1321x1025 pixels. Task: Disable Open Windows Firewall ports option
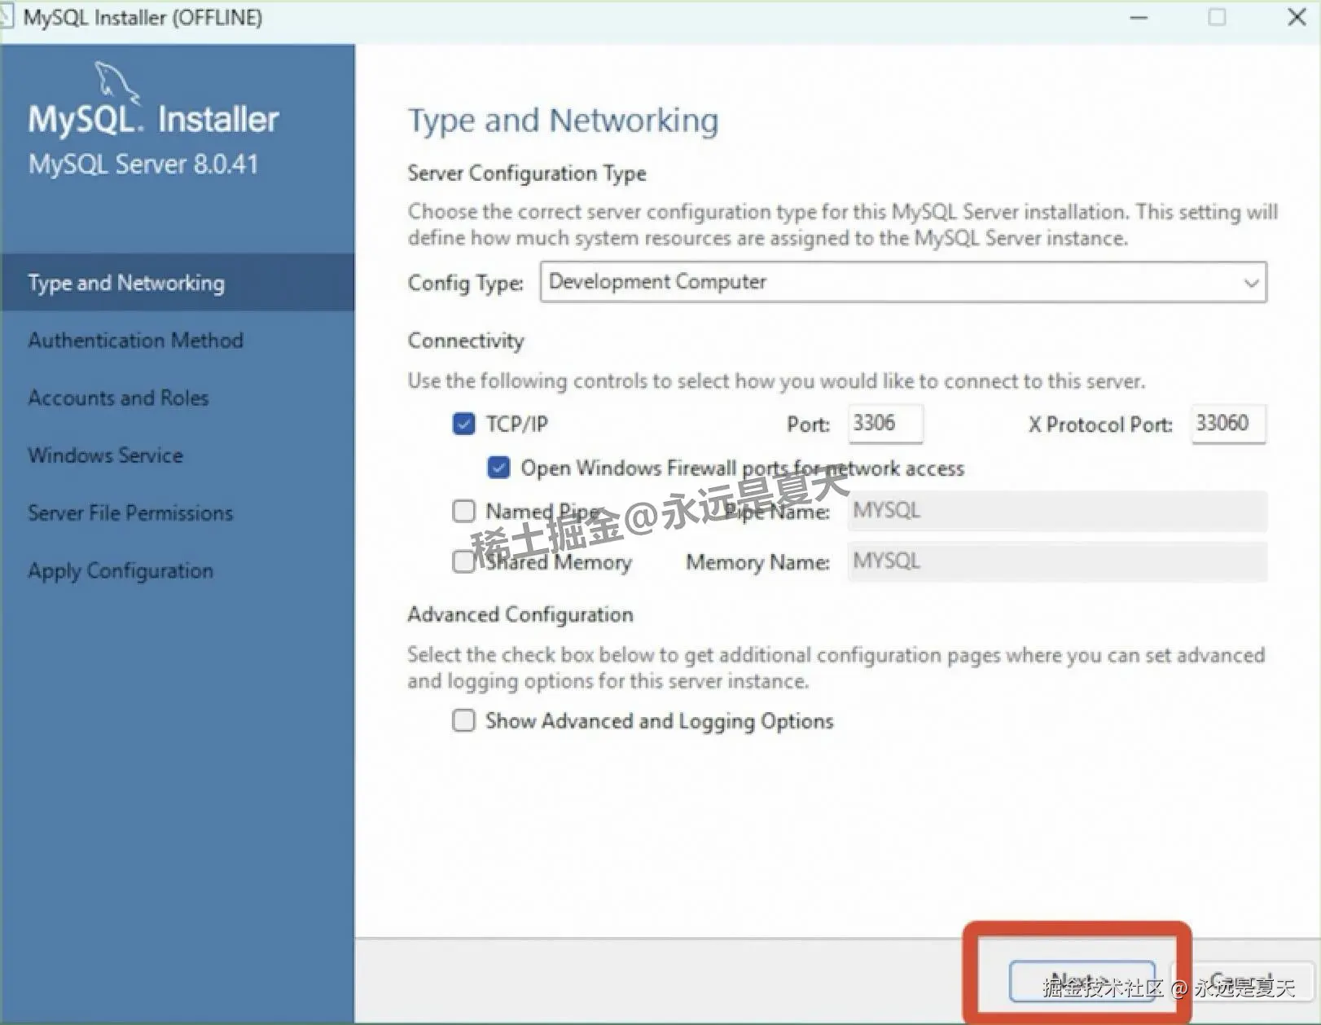[x=498, y=468]
